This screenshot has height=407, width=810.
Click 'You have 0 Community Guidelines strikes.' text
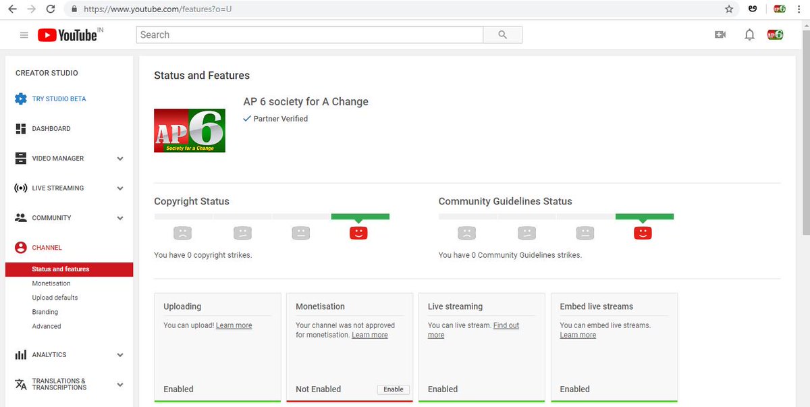(x=510, y=255)
